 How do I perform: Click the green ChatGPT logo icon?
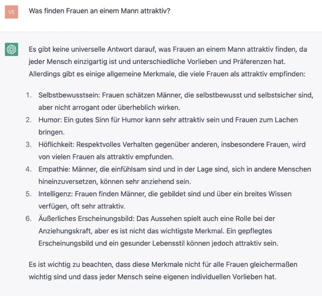(12, 49)
